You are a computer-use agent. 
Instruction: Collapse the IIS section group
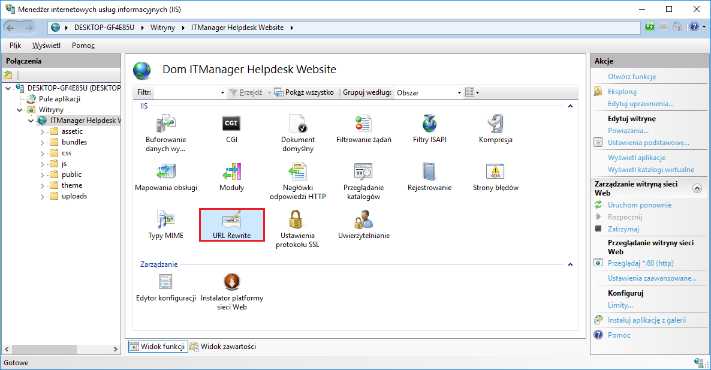pyautogui.click(x=570, y=106)
